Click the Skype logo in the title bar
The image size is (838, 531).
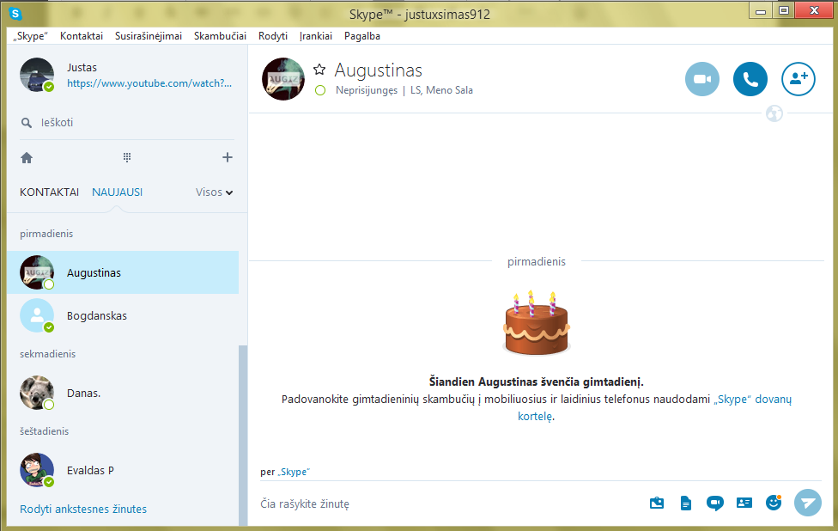tap(15, 14)
